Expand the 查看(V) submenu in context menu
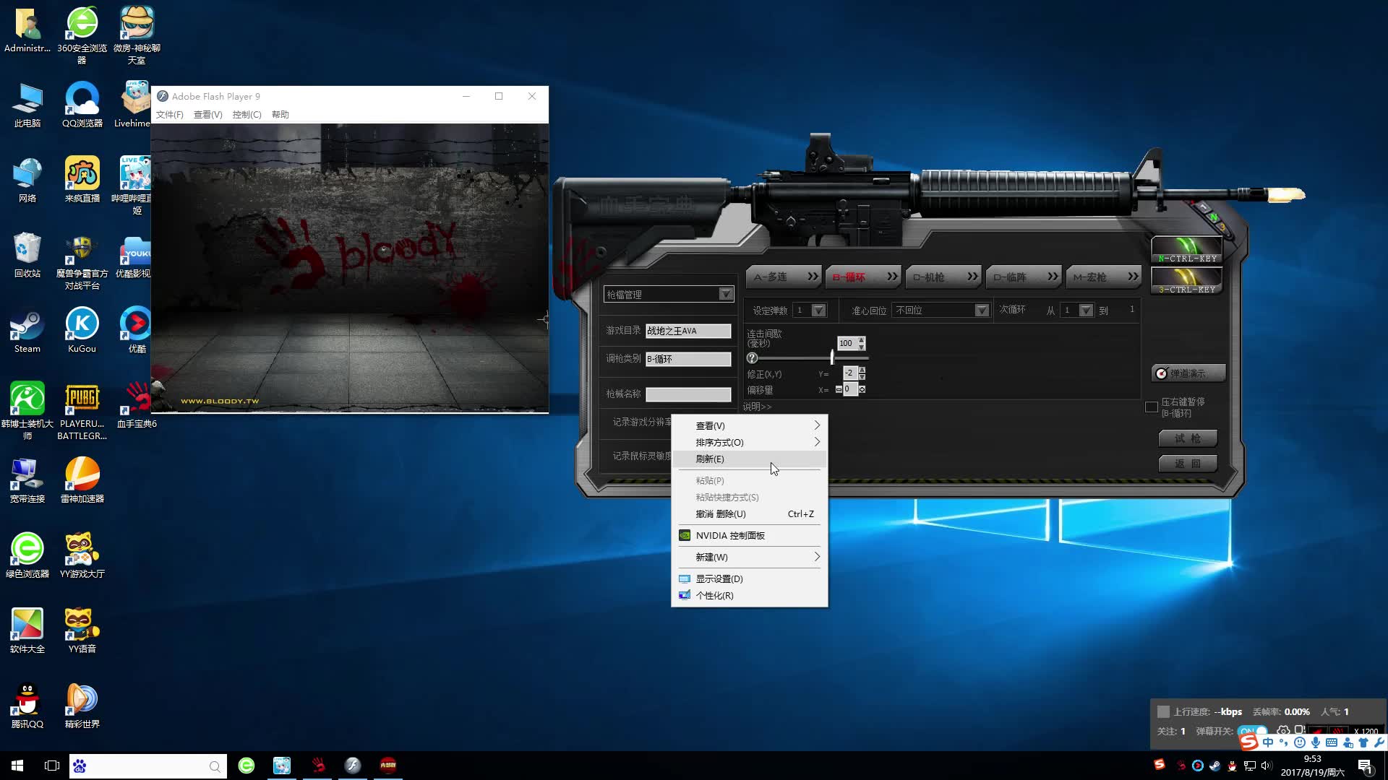 [750, 425]
